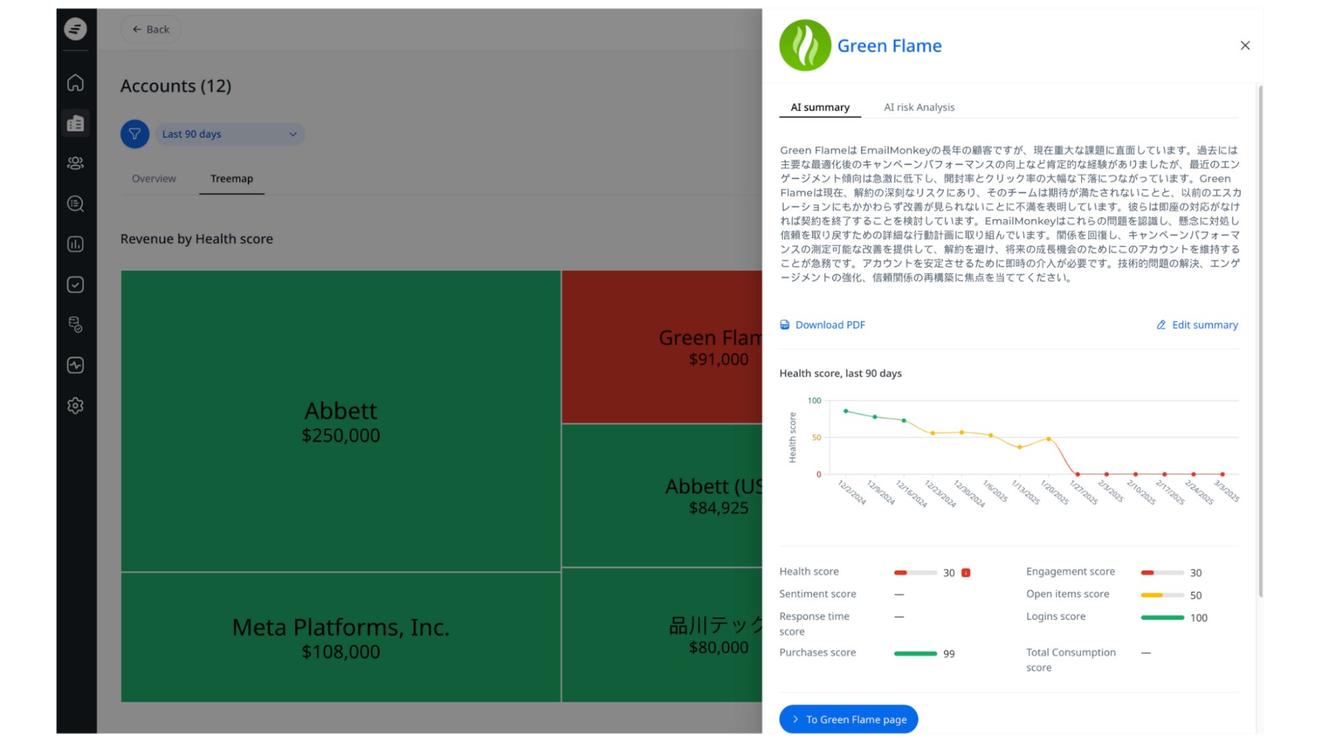Screen dimensions: 1322x743
Task: Click the bar chart reports sidebar icon
Action: (75, 245)
